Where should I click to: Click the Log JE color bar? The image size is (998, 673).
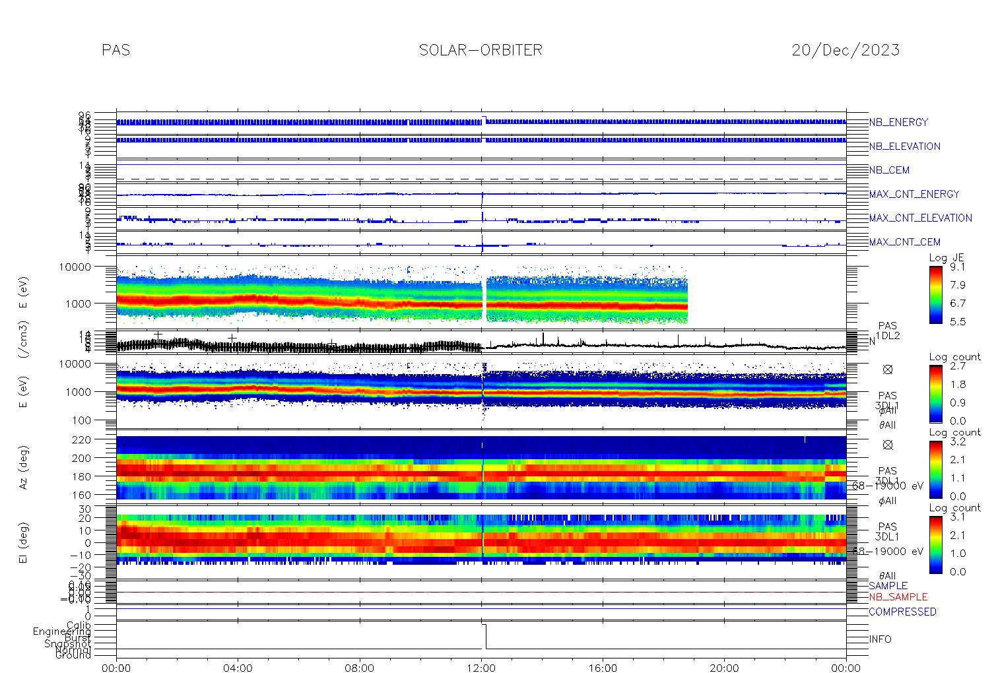coord(935,294)
